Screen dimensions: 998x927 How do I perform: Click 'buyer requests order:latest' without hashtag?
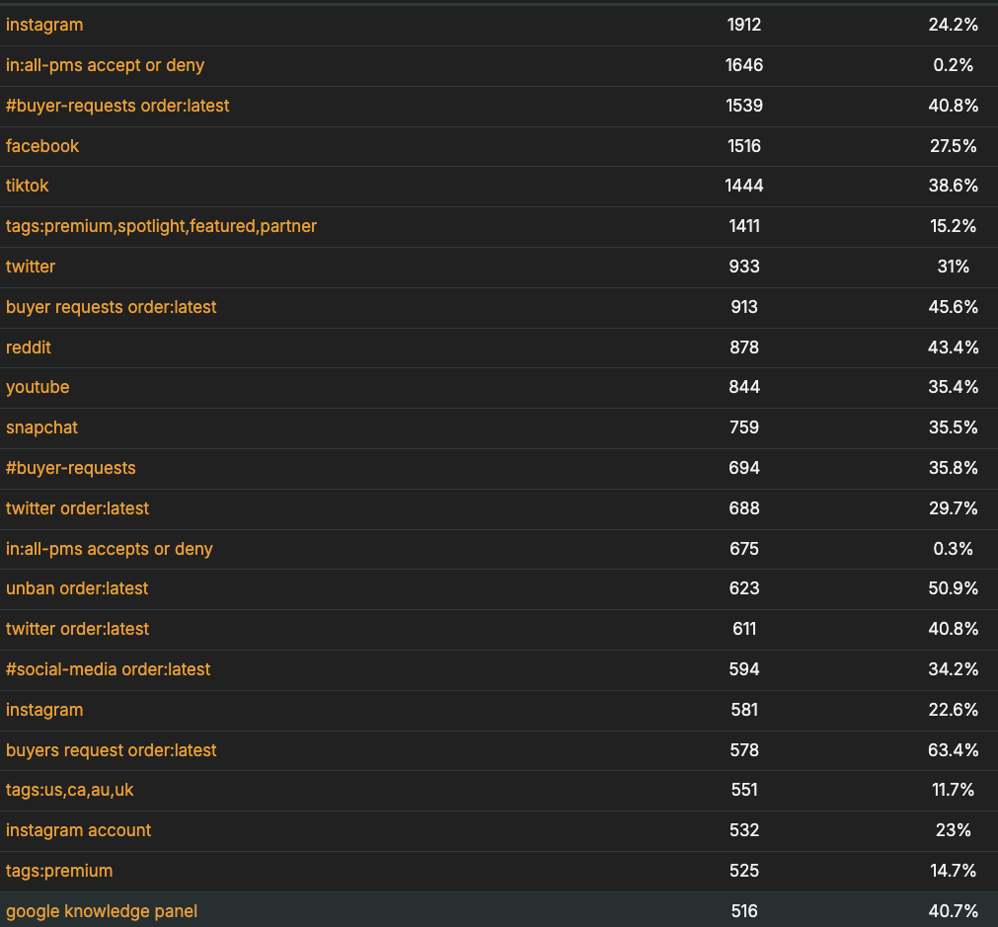pos(112,307)
